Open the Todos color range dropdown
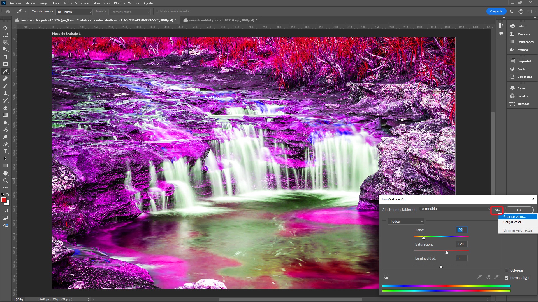 tap(406, 221)
